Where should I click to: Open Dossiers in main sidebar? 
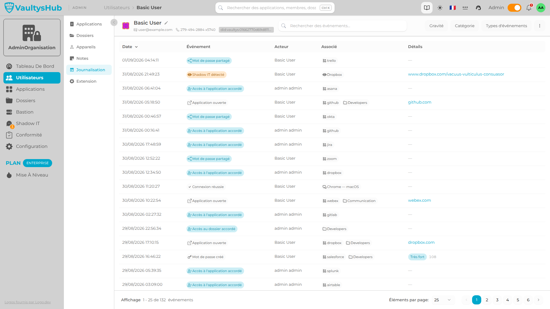32,101
